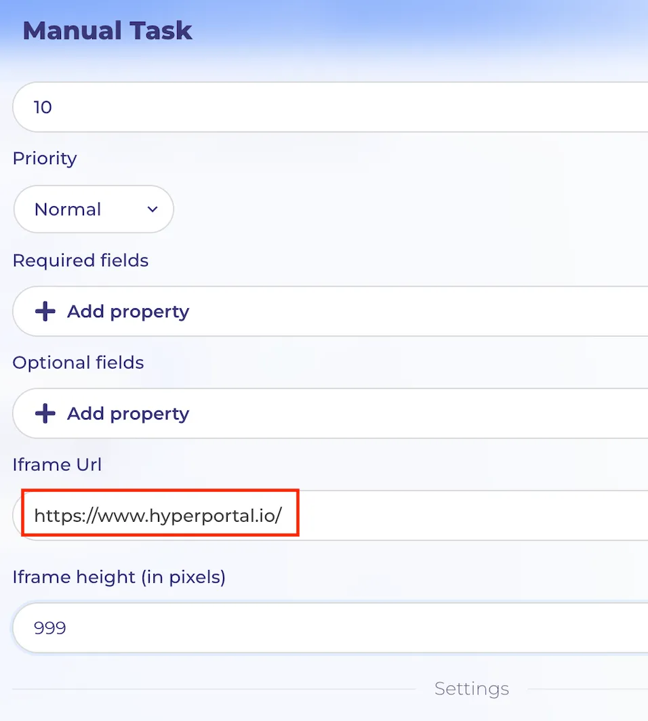This screenshot has height=721, width=648.
Task: Place cursor in the hyperportal.io URL text
Action: tap(158, 516)
